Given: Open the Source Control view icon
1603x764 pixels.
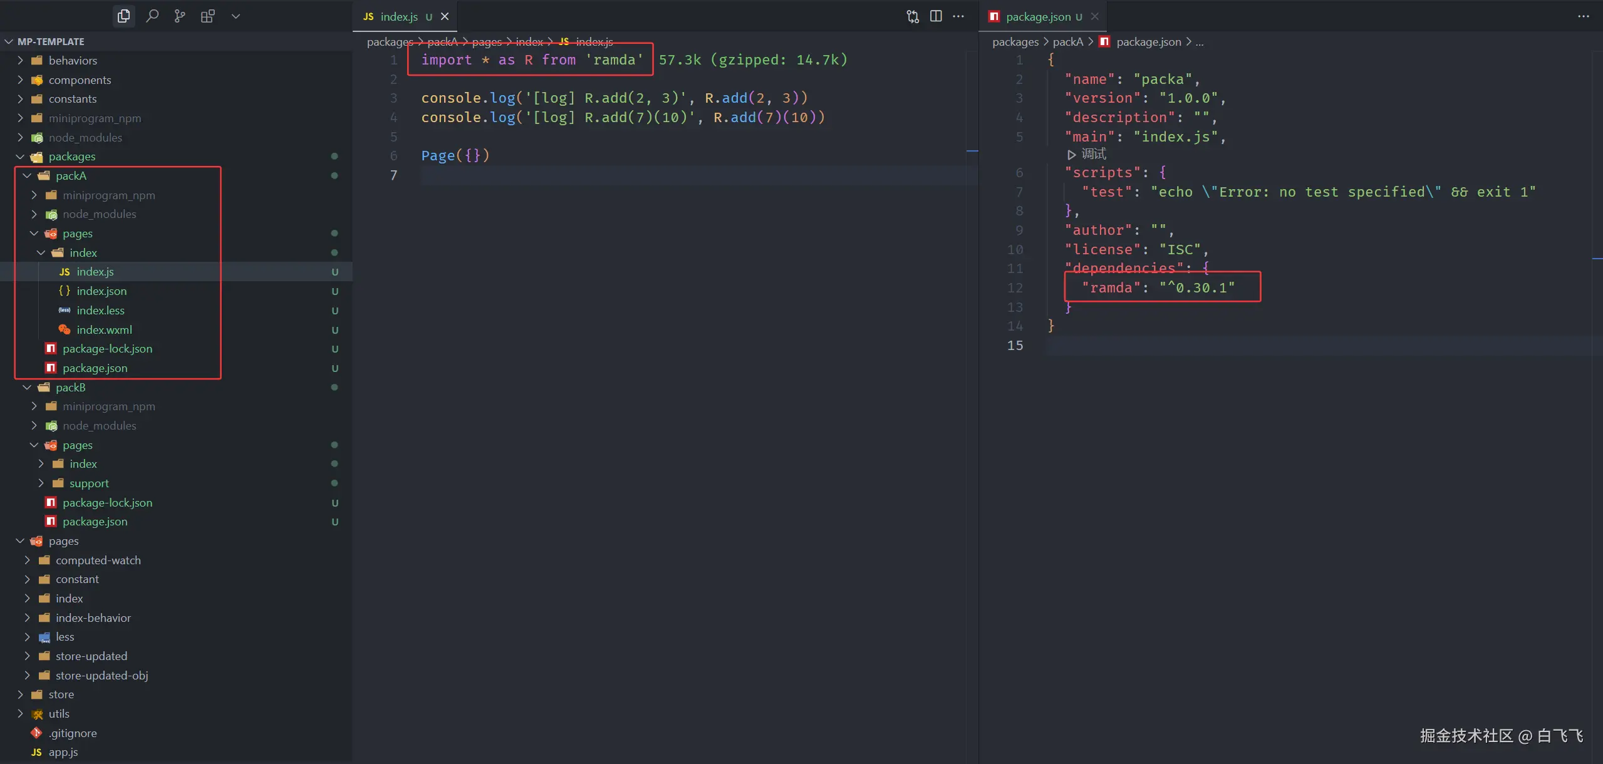Looking at the screenshot, I should 180,16.
